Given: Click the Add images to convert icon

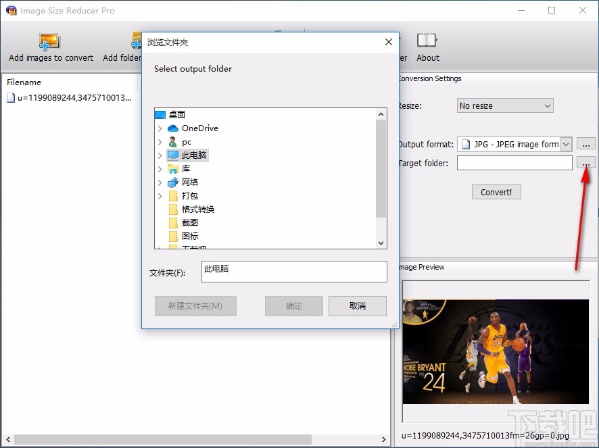Looking at the screenshot, I should coord(49,42).
